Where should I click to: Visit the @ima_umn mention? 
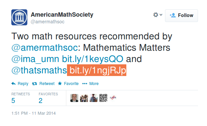click(35, 59)
